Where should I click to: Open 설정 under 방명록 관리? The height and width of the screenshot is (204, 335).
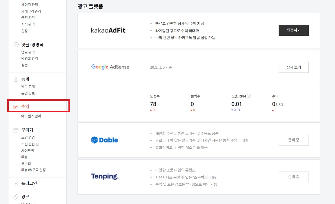coord(24,65)
